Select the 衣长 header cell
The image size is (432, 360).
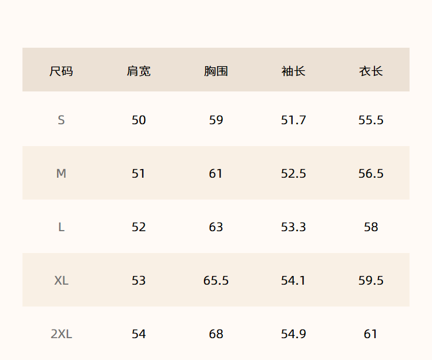(371, 71)
